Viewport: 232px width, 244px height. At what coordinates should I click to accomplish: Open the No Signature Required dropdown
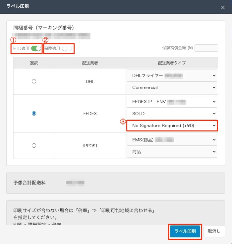point(172,126)
